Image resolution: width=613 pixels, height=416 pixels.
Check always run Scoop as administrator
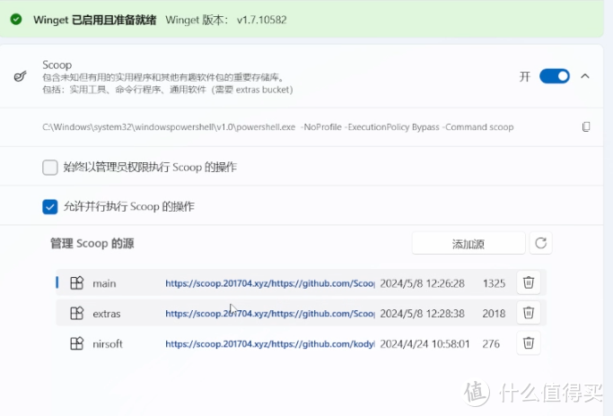point(50,167)
